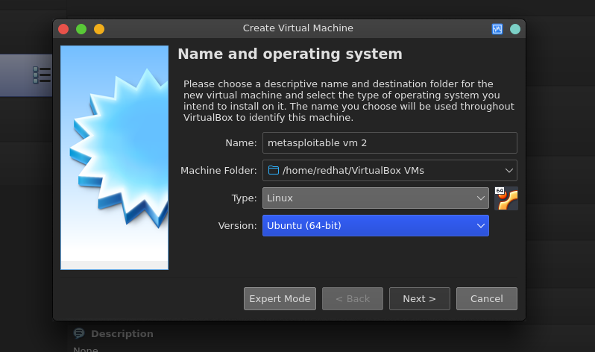The width and height of the screenshot is (595, 352).
Task: Click the Description speech bubble icon
Action: coord(79,333)
